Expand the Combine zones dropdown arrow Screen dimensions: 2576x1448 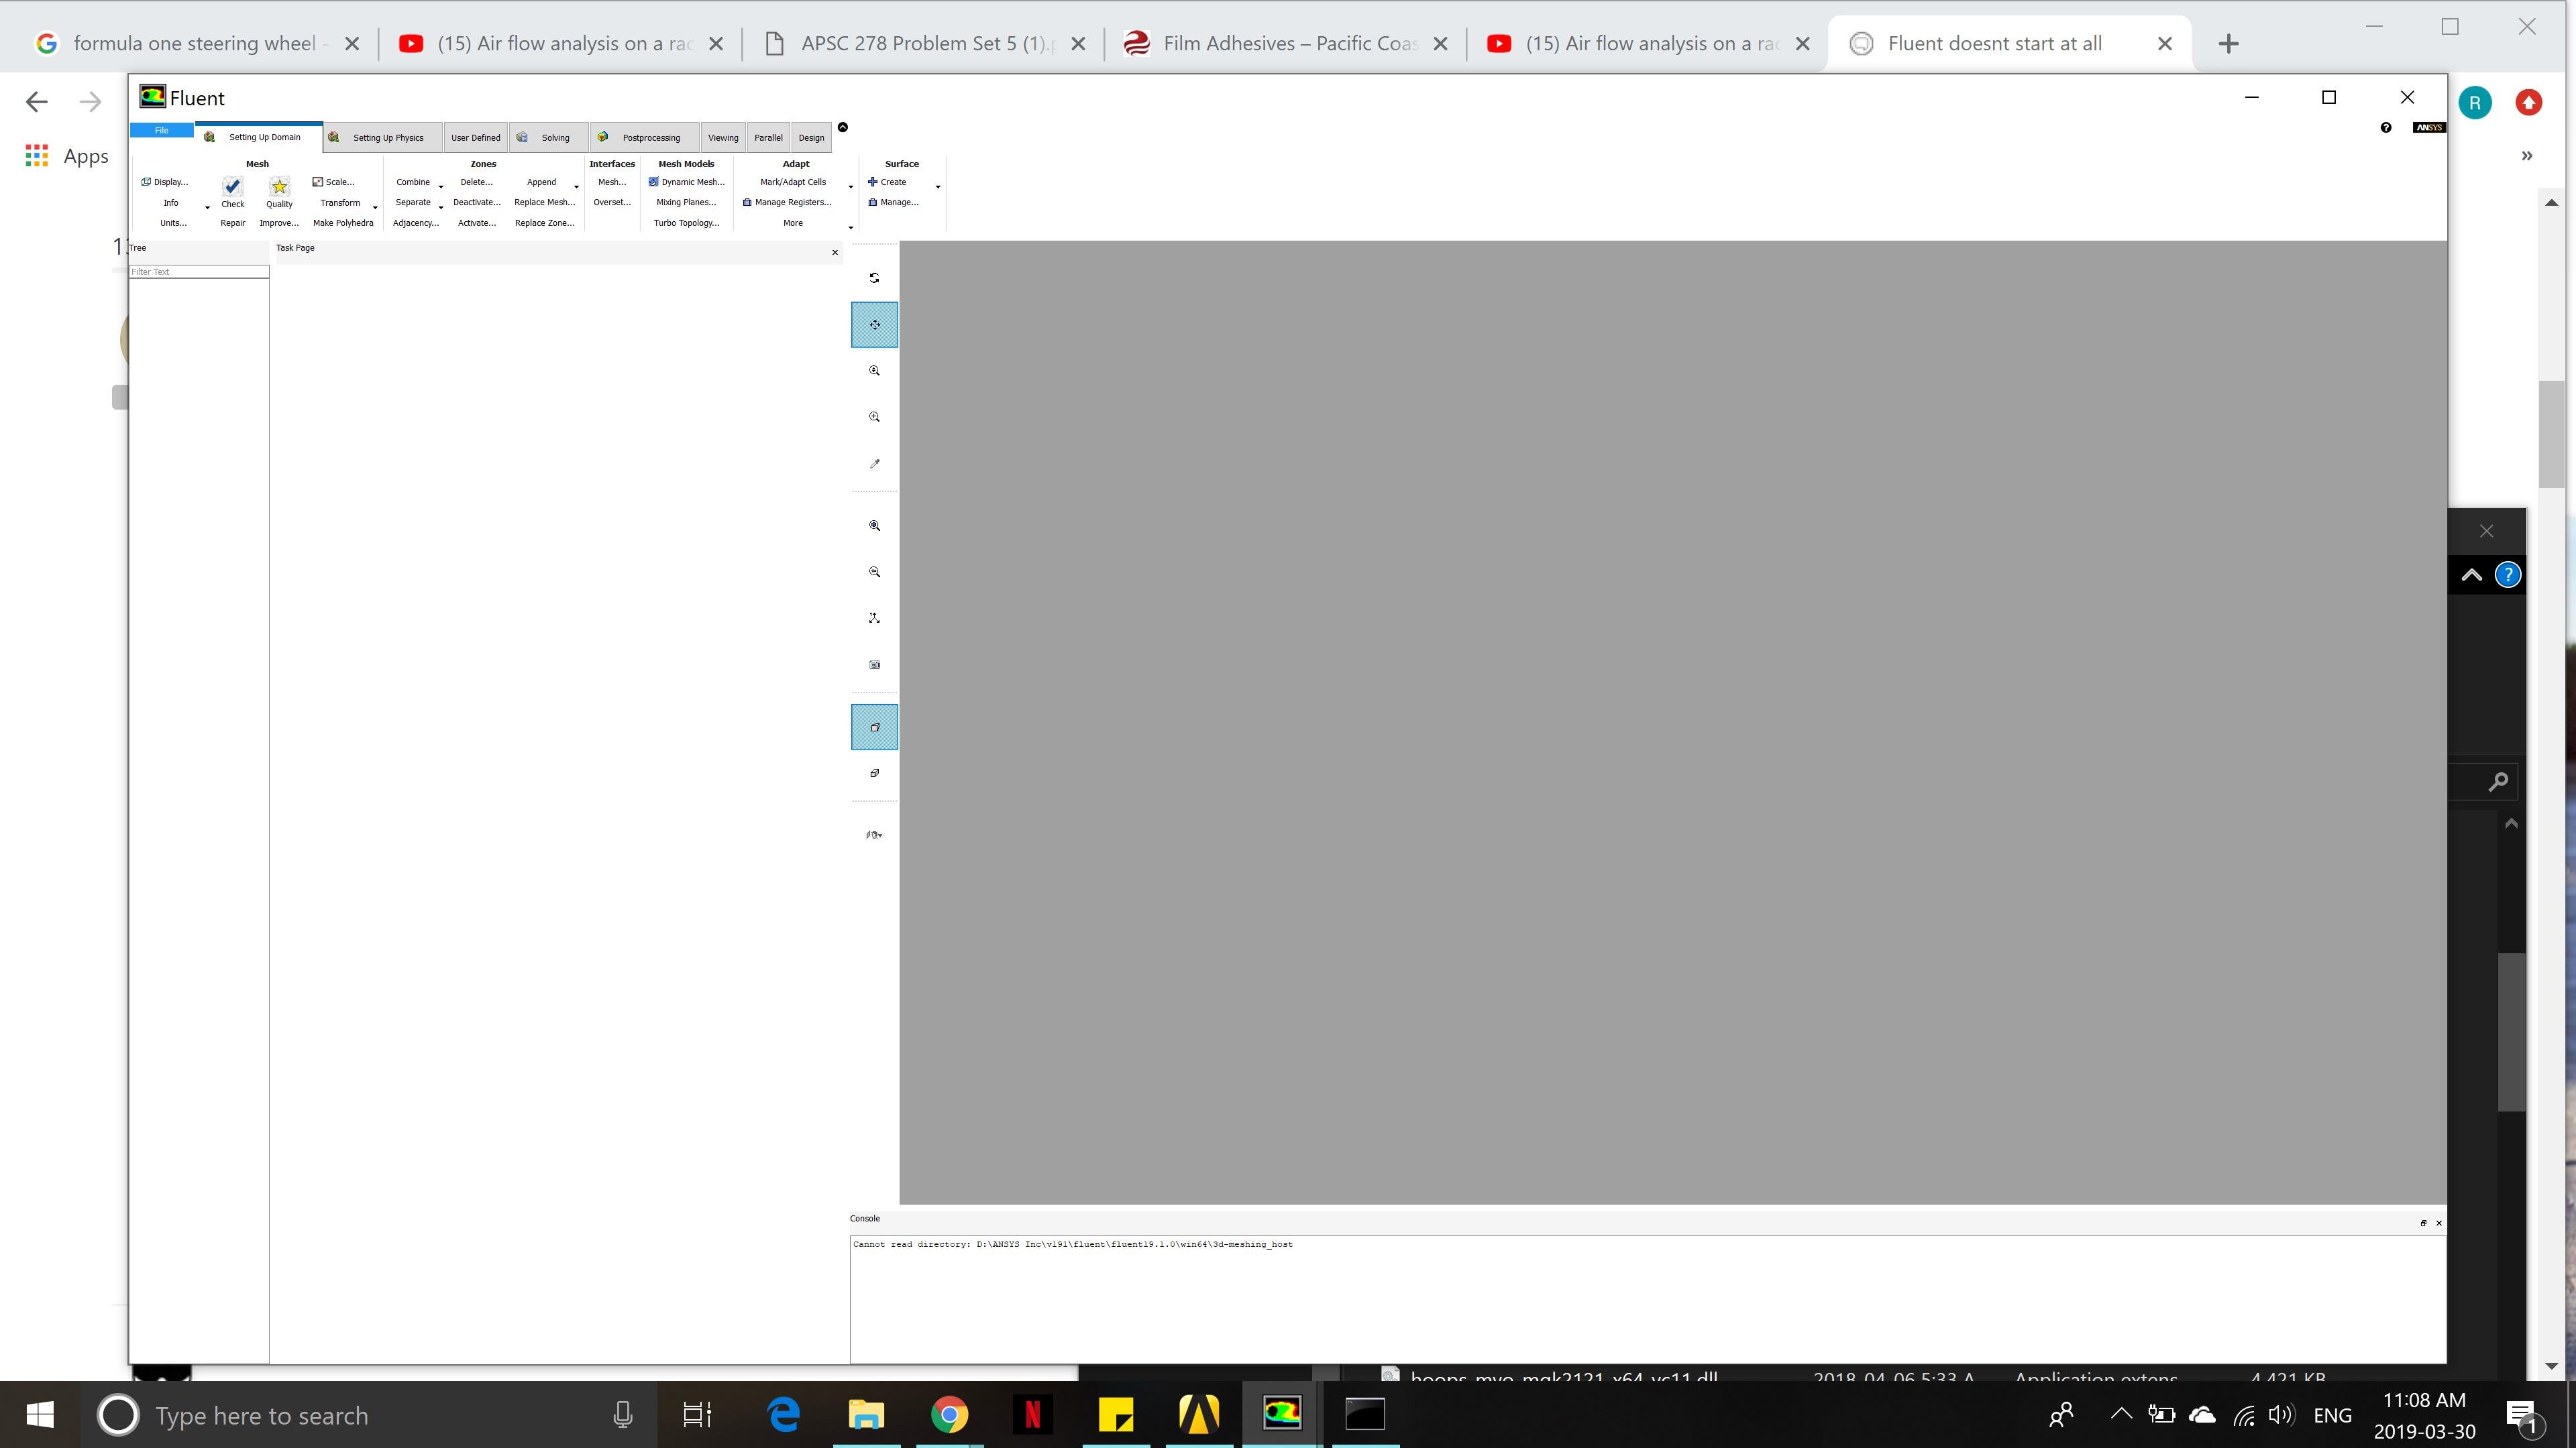click(440, 187)
